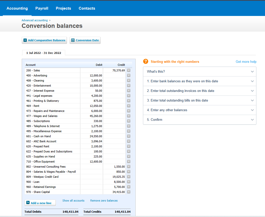Delete the 620 - Prepaid Rent line
The height and width of the screenshot is (217, 265).
point(129,146)
